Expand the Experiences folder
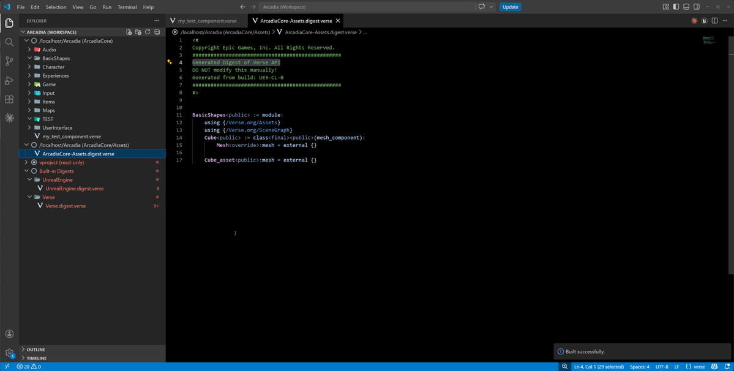 pos(29,76)
